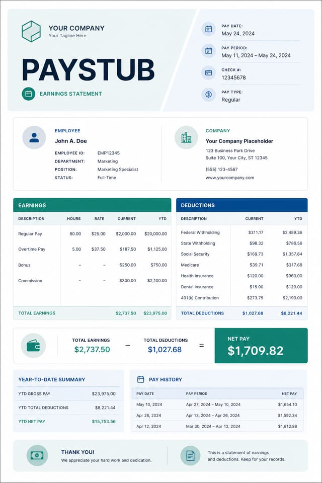322x483 pixels.
Task: Click the Pay Type dollar icon
Action: 209,95
